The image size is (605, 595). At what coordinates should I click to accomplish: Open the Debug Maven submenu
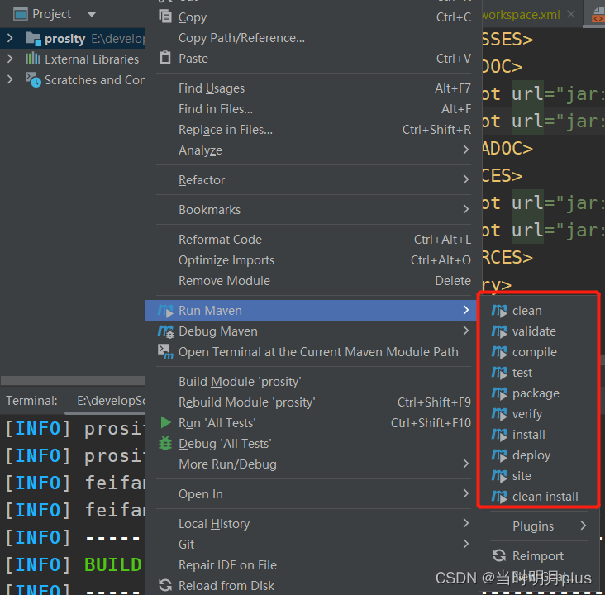click(x=218, y=331)
